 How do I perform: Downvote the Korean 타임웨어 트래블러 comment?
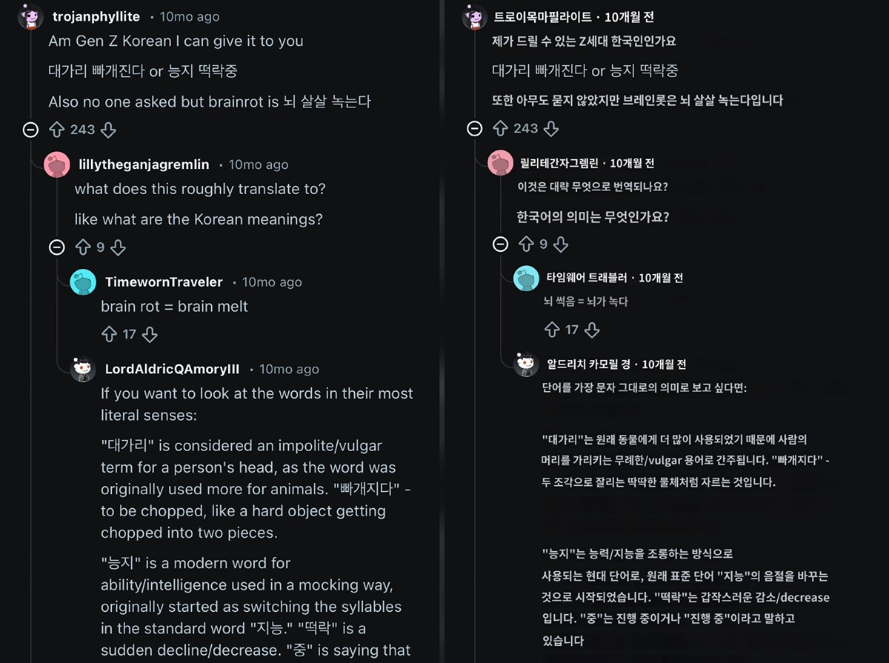coord(592,330)
